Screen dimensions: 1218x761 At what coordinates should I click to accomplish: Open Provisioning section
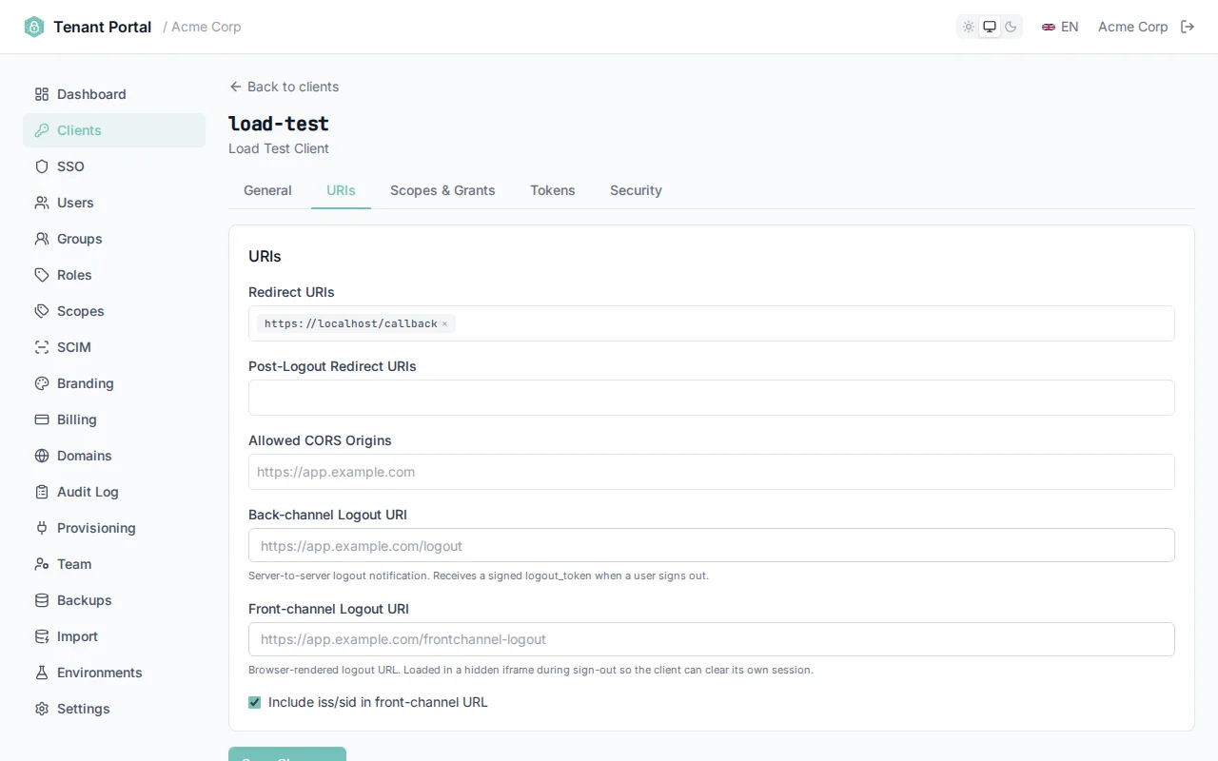114,528
